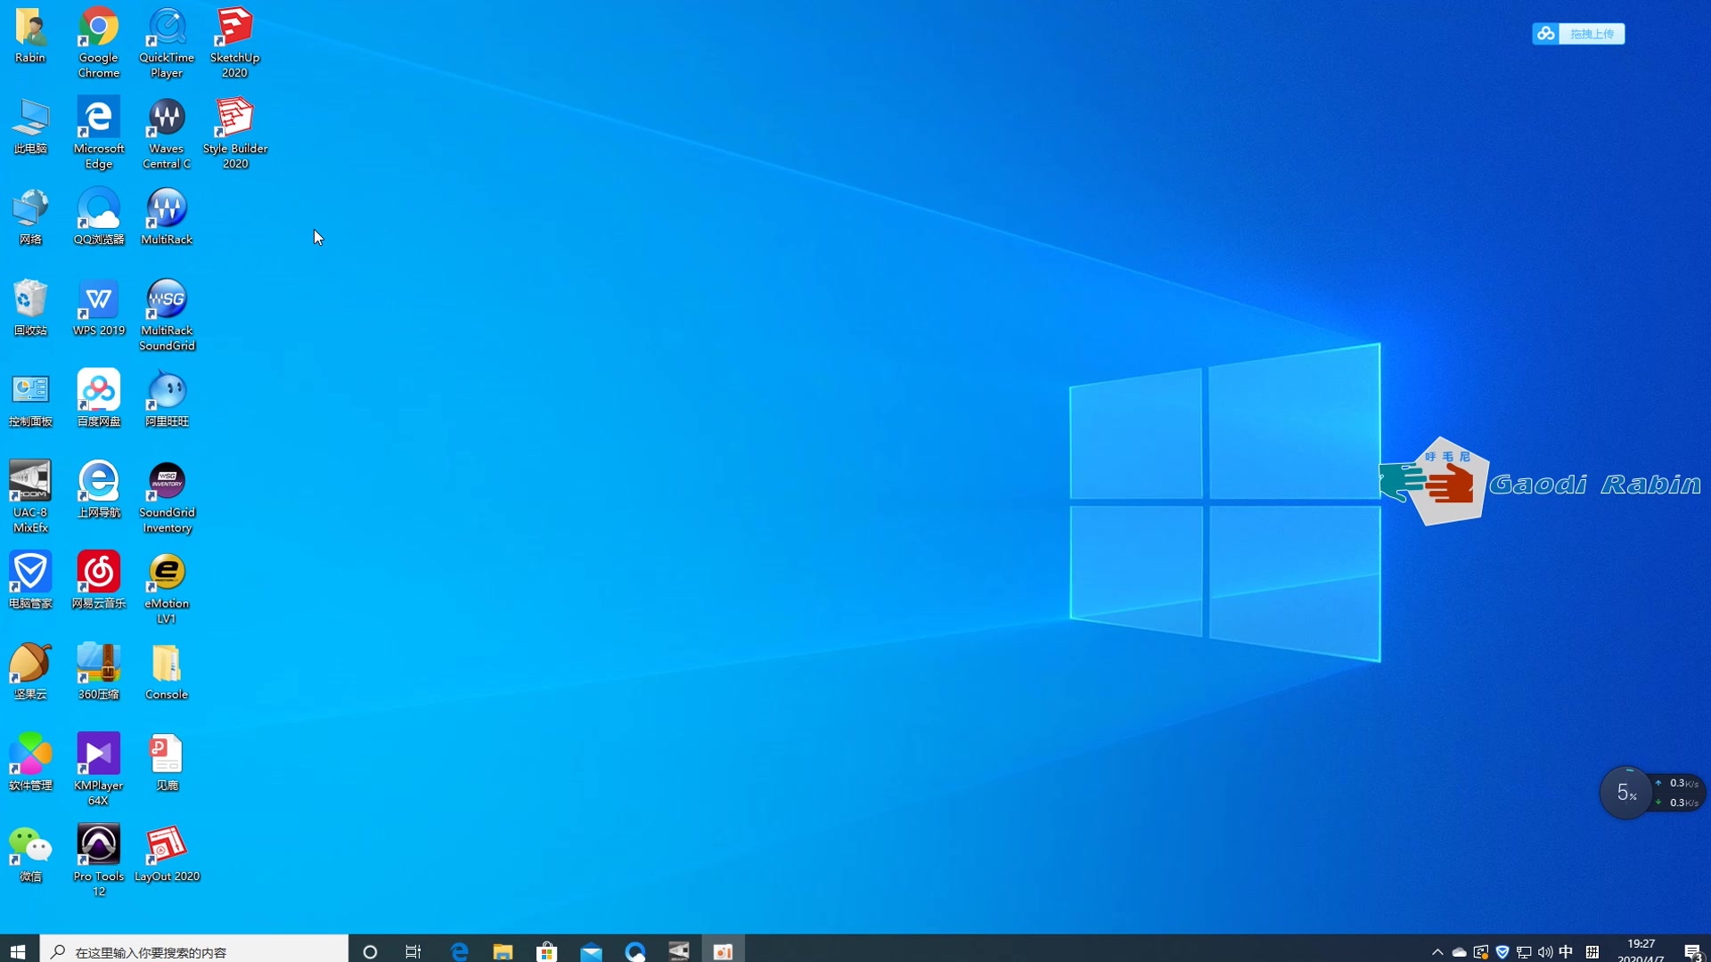Click search bar in taskbar
The width and height of the screenshot is (1711, 962).
194,951
